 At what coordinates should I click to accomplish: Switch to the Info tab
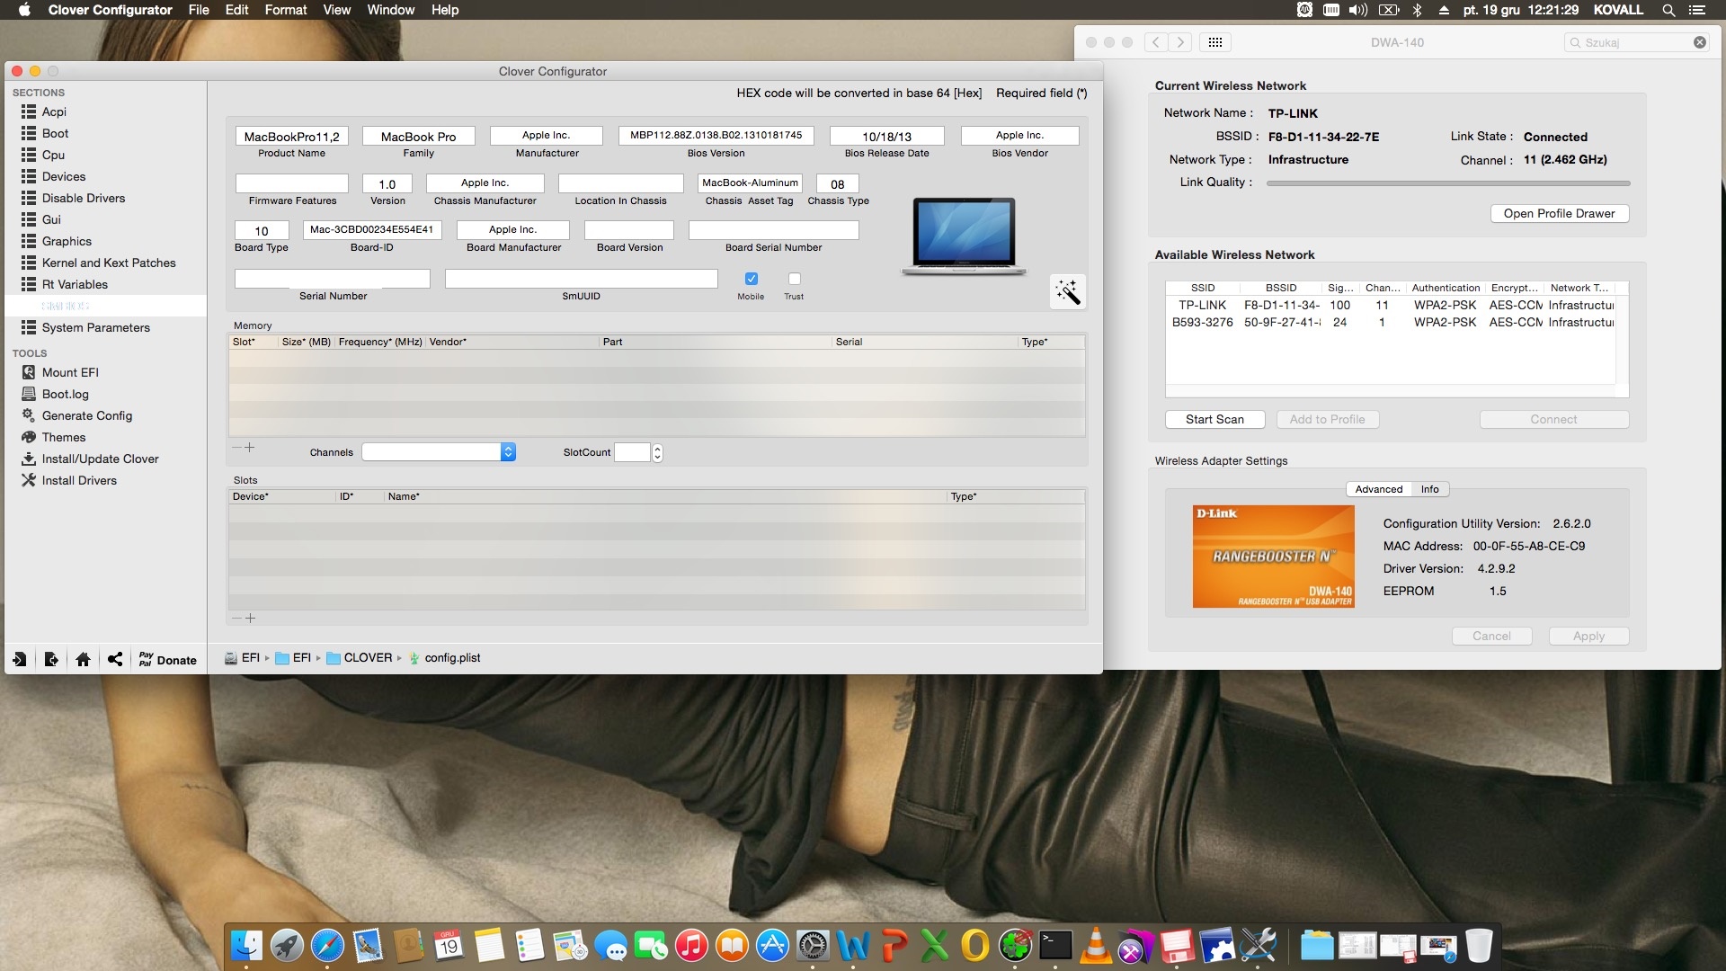coord(1429,489)
